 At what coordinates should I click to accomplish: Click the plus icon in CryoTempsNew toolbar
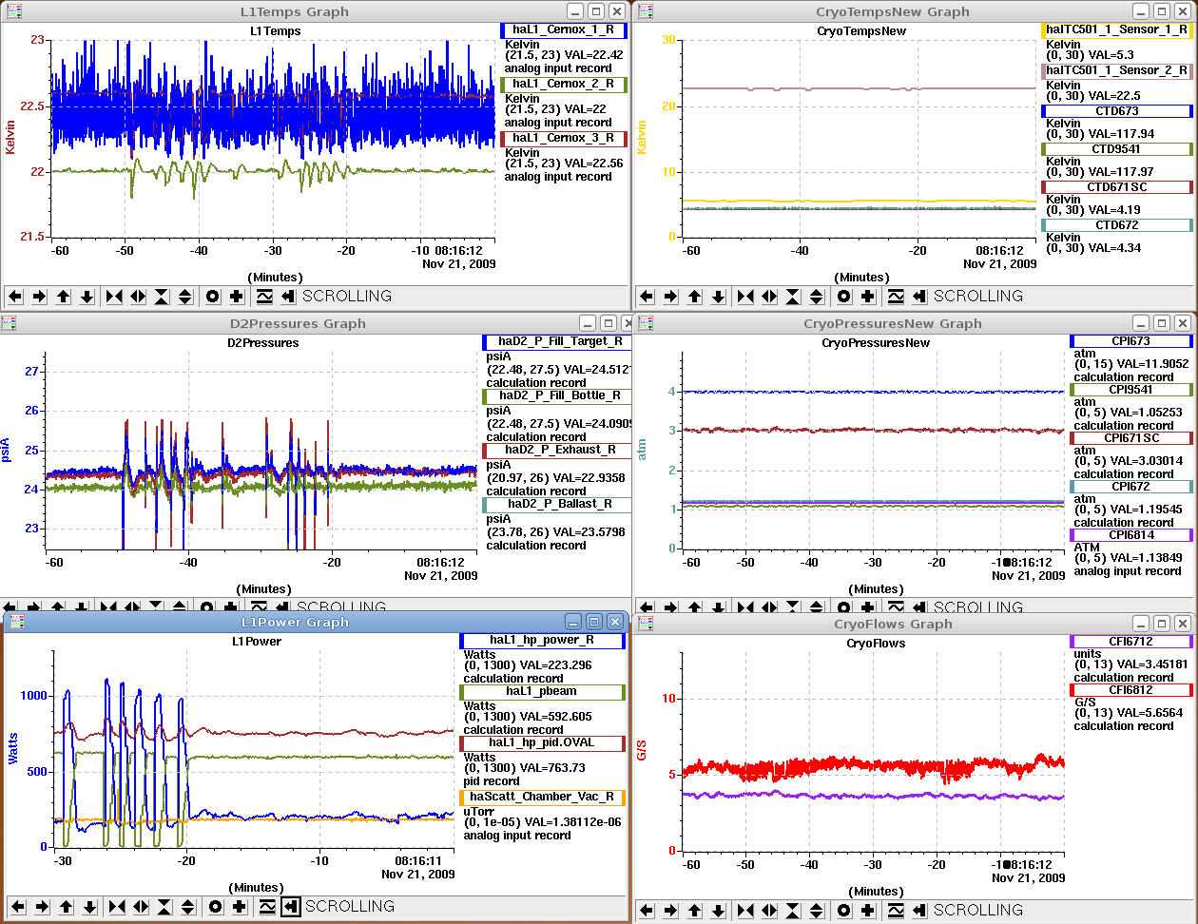[x=867, y=297]
